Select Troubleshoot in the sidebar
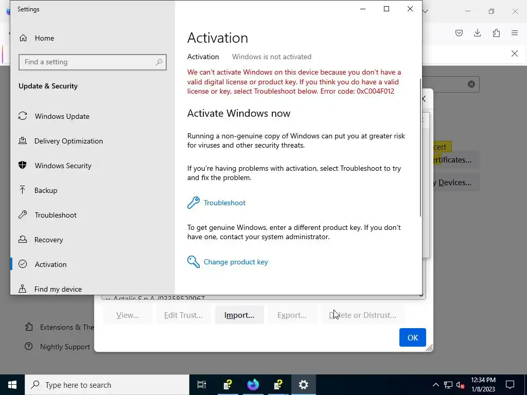 (56, 215)
